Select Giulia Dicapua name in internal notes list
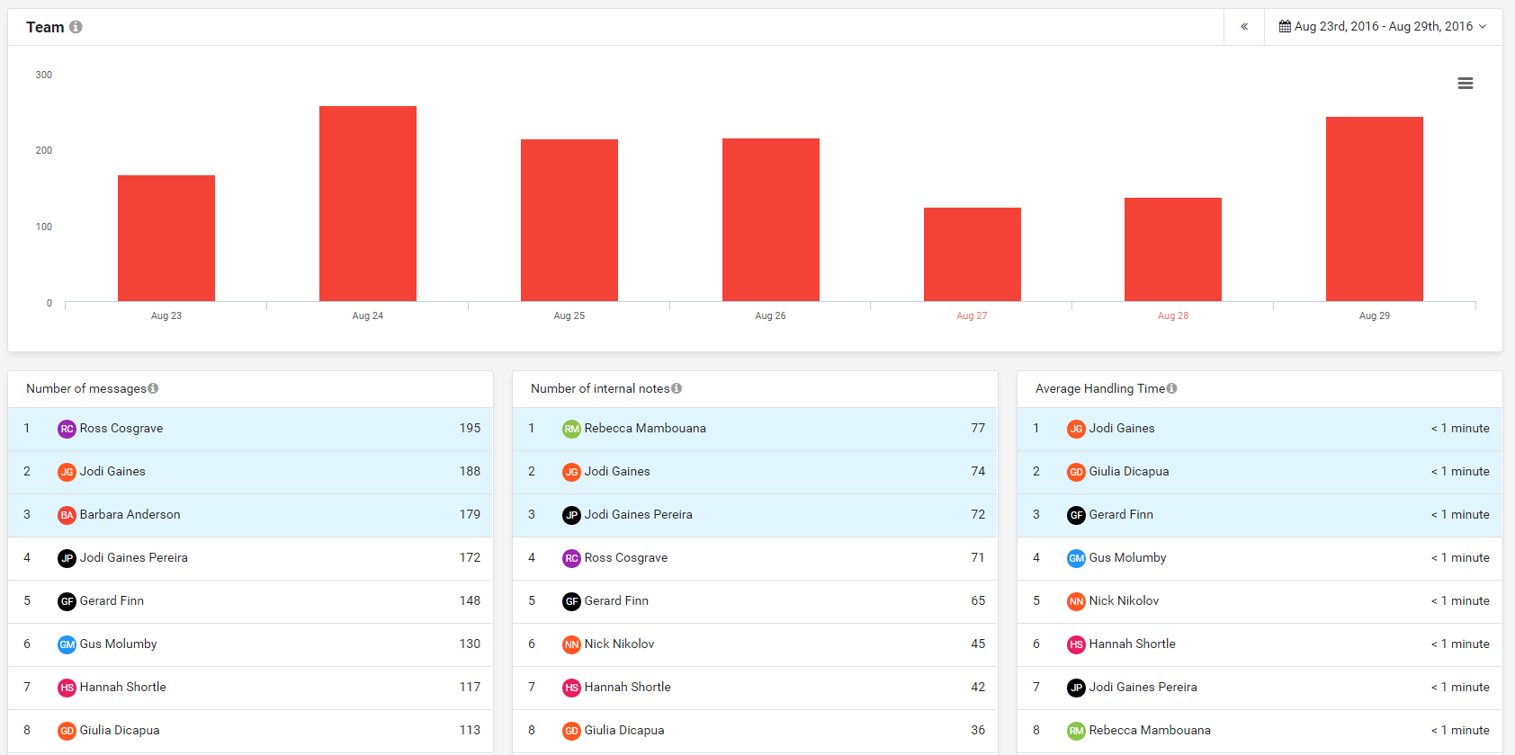Screen dimensions: 1515x755 tap(624, 730)
